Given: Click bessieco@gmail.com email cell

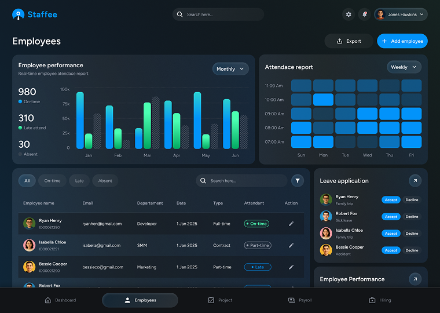Looking at the screenshot, I should (102, 267).
